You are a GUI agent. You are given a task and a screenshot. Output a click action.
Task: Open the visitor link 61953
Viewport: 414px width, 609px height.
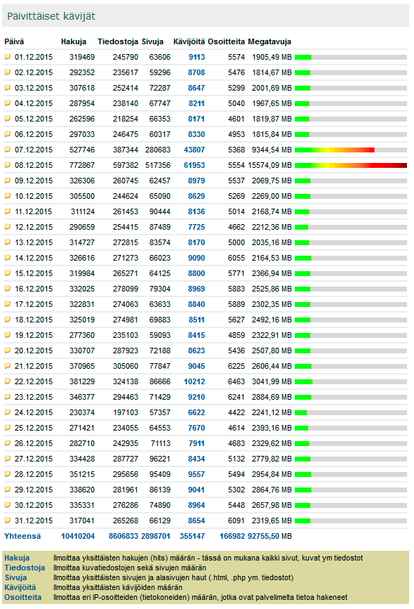[x=194, y=165]
